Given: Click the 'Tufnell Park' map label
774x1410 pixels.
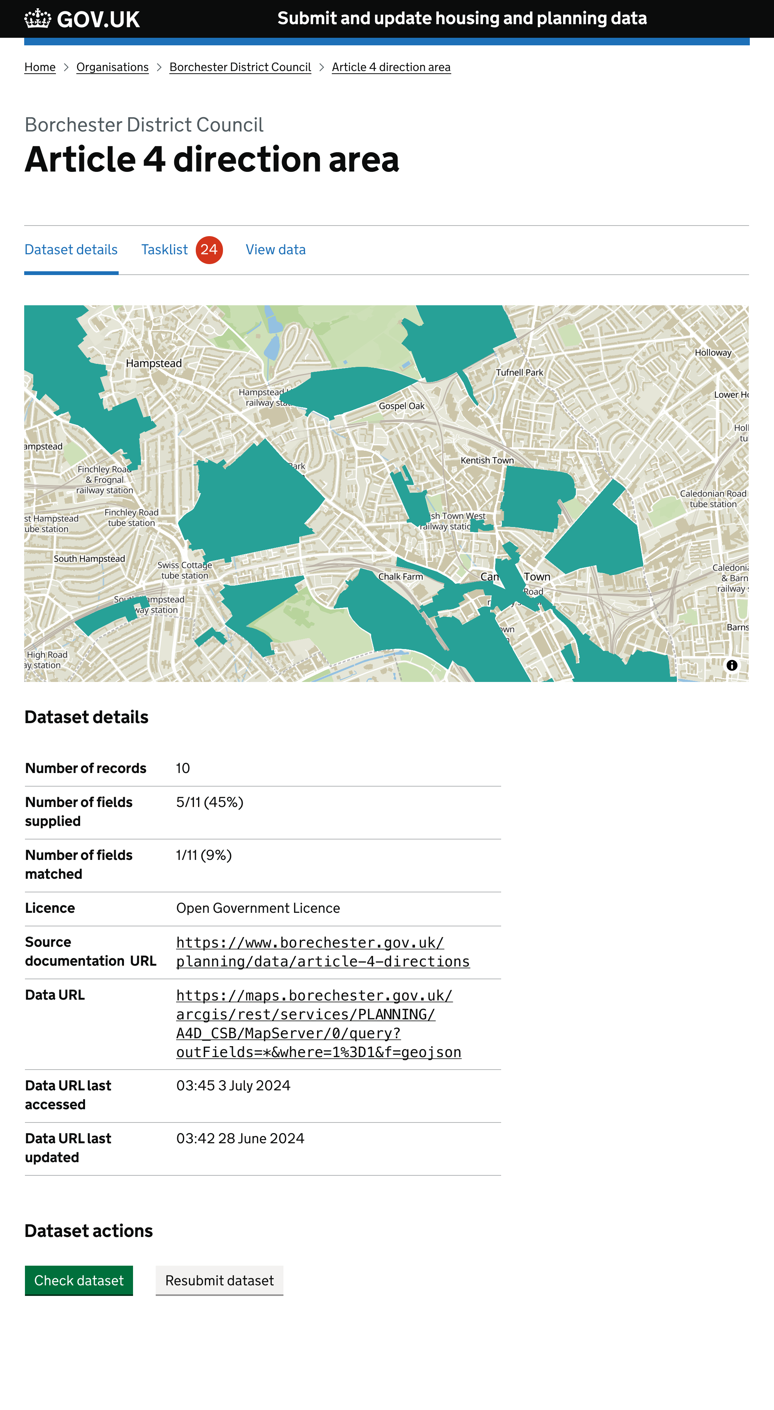Looking at the screenshot, I should [x=520, y=373].
